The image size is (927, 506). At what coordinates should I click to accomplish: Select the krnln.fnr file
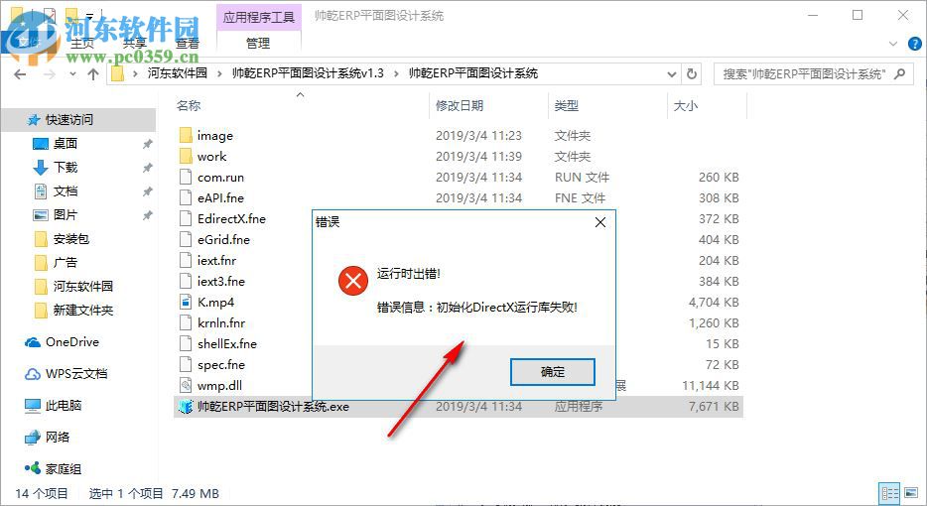coord(221,322)
